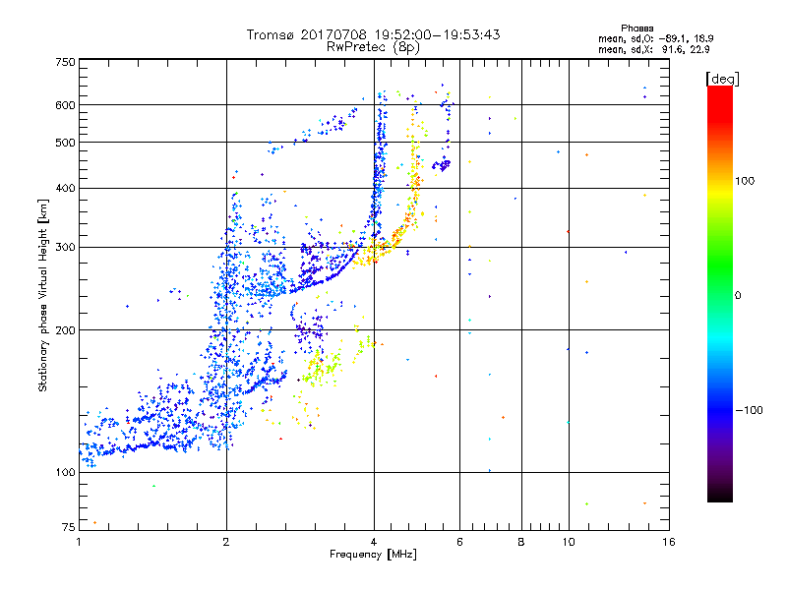The image size is (787, 590).
Task: Click the x-axis tick label "10"
Action: [x=569, y=542]
